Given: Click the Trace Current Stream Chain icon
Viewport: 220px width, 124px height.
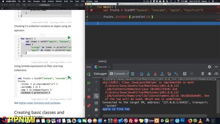Looking at the screenshot, I should point(192,74).
